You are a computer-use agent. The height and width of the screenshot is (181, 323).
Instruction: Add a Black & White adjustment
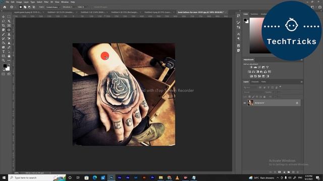pos(257,71)
